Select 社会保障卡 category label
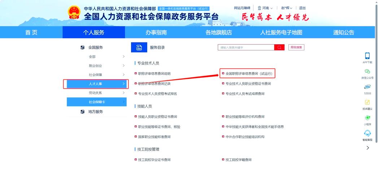Viewport: 378px width, 180px height. pos(97,102)
